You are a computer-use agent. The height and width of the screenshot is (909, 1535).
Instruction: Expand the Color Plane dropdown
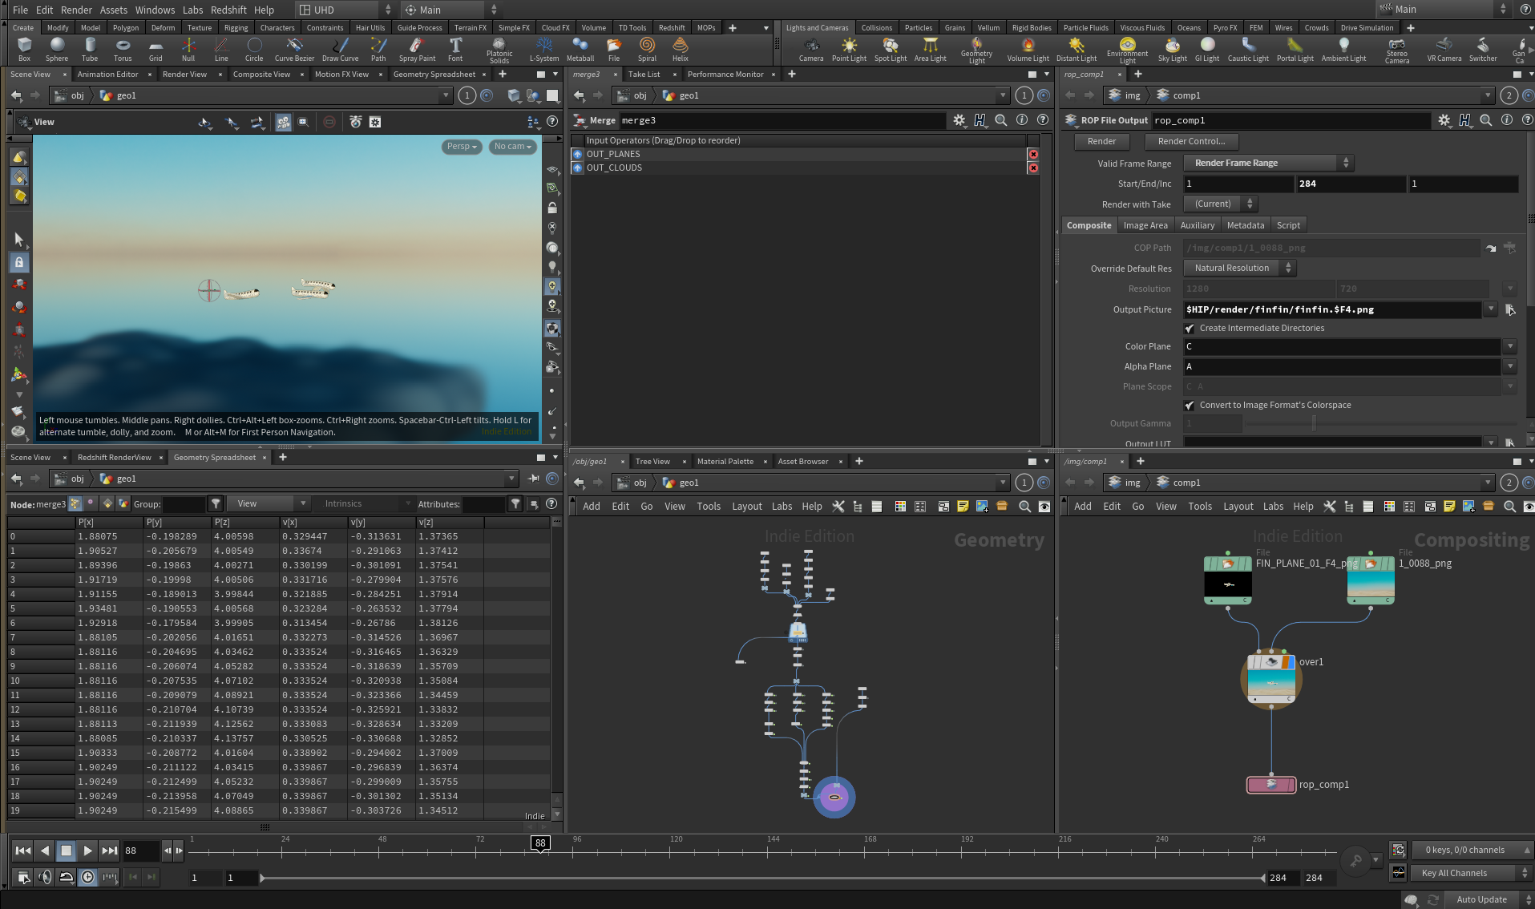(x=1510, y=346)
